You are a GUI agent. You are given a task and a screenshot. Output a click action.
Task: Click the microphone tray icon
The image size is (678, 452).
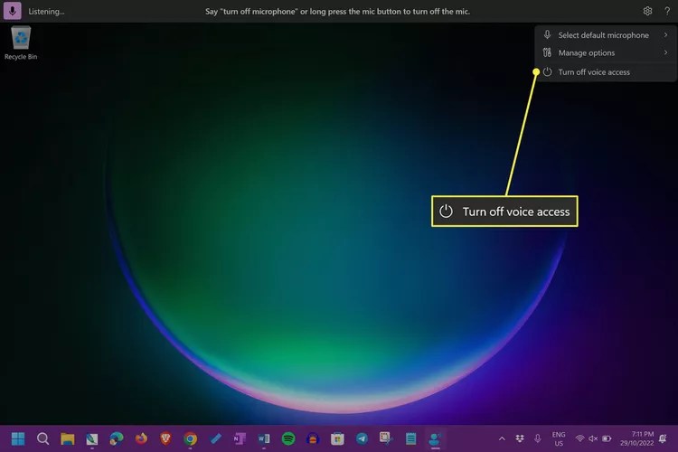[x=538, y=438]
